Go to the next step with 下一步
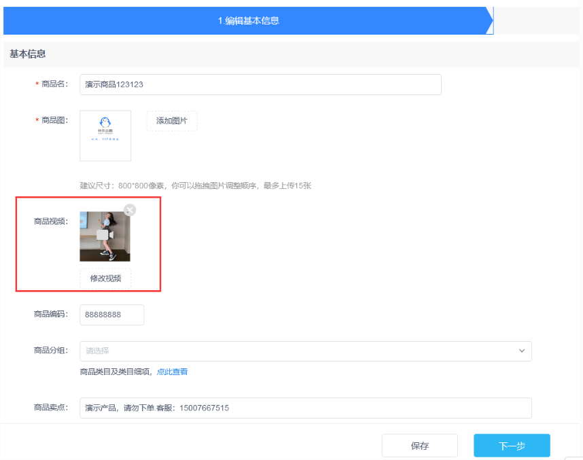583x460 pixels. 512,446
